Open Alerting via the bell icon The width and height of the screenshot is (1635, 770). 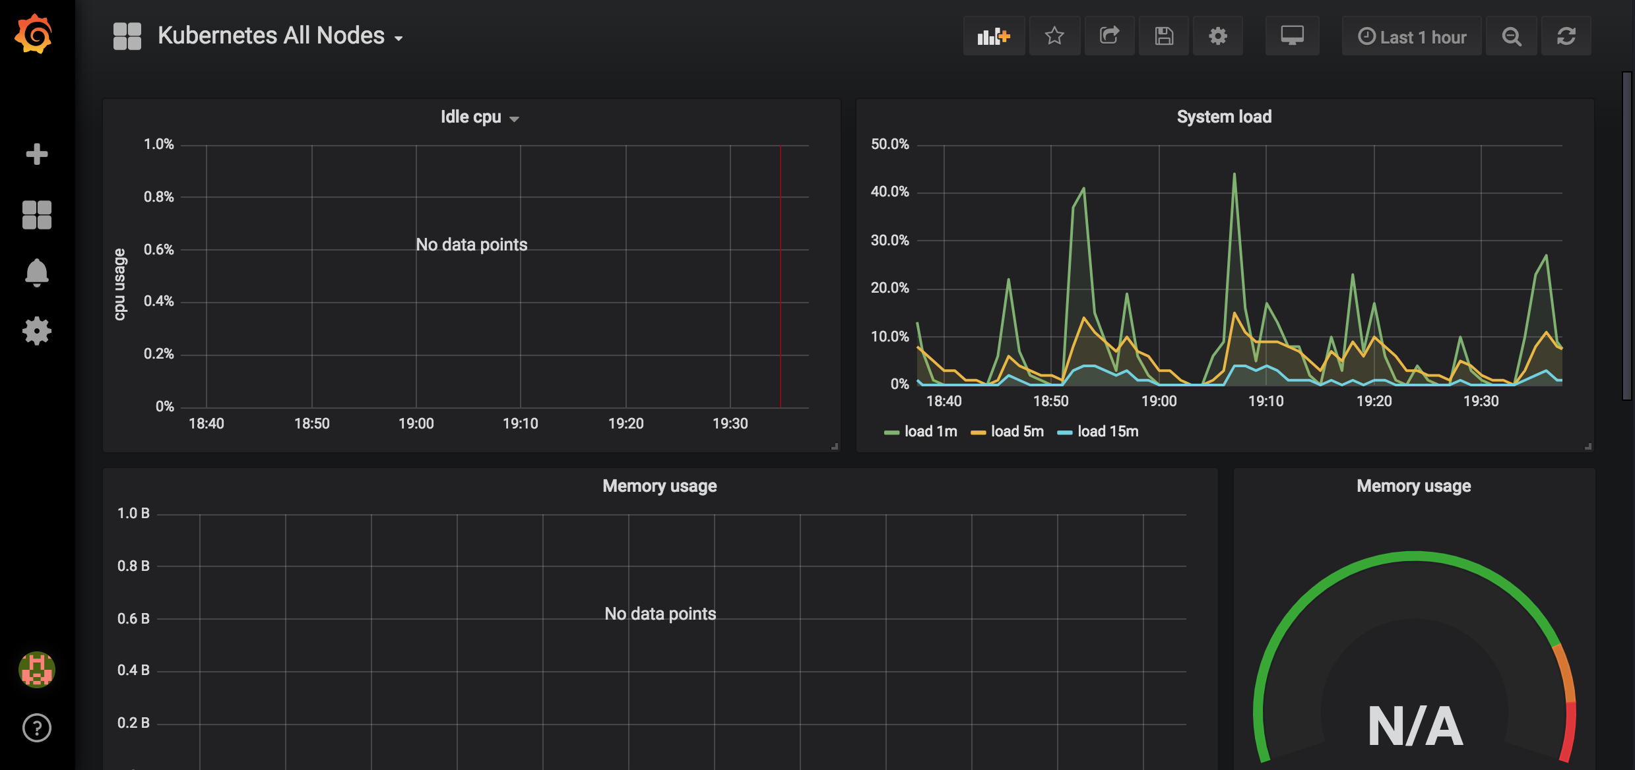[36, 274]
